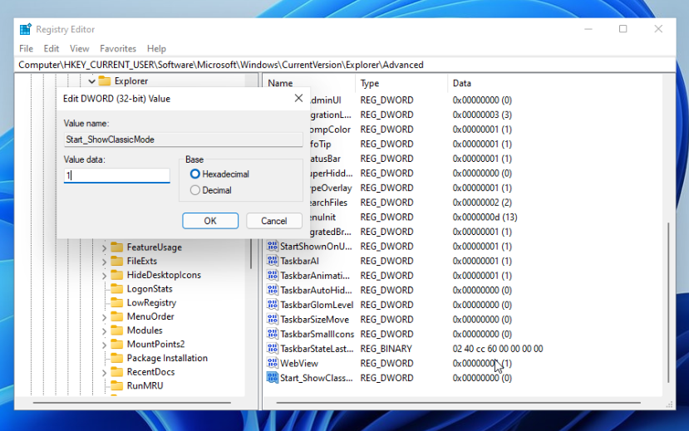This screenshot has height=431, width=689.
Task: Click the Modules folder icon
Action: [x=117, y=330]
